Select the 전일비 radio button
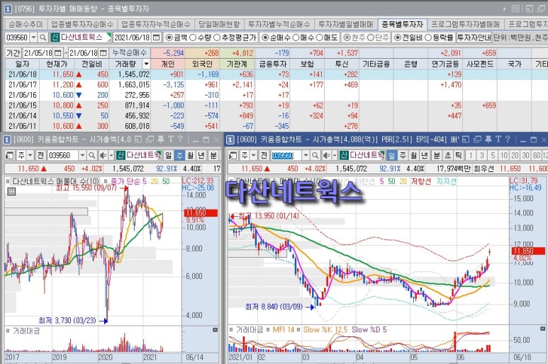The image size is (548, 364). [398, 38]
